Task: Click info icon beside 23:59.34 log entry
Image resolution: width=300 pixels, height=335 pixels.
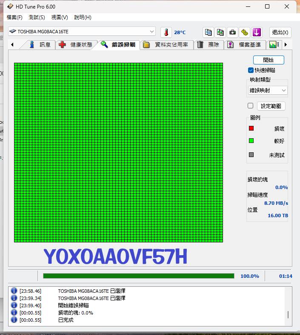Action: [14, 298]
